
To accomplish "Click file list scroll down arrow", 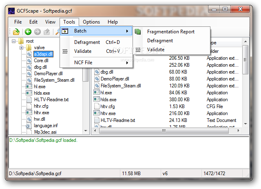I will (x=246, y=124).
